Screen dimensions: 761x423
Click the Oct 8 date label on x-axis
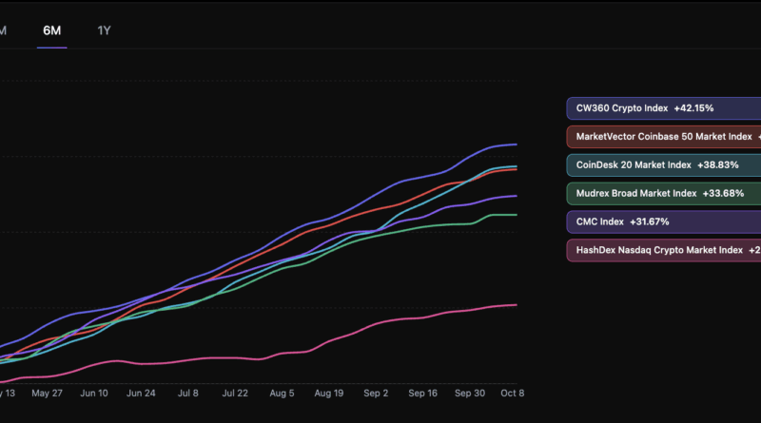point(513,393)
